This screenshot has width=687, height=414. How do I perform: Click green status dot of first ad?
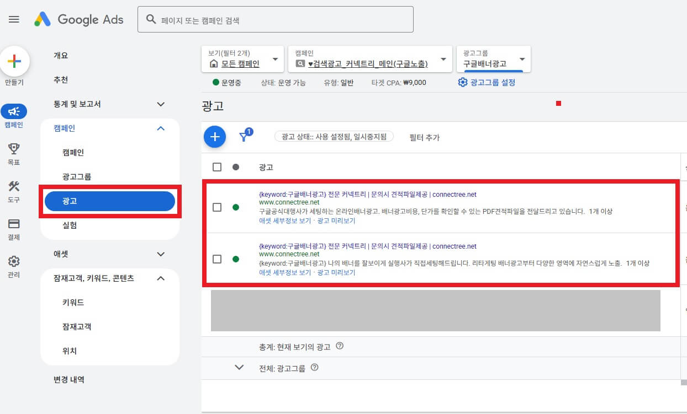pyautogui.click(x=236, y=207)
